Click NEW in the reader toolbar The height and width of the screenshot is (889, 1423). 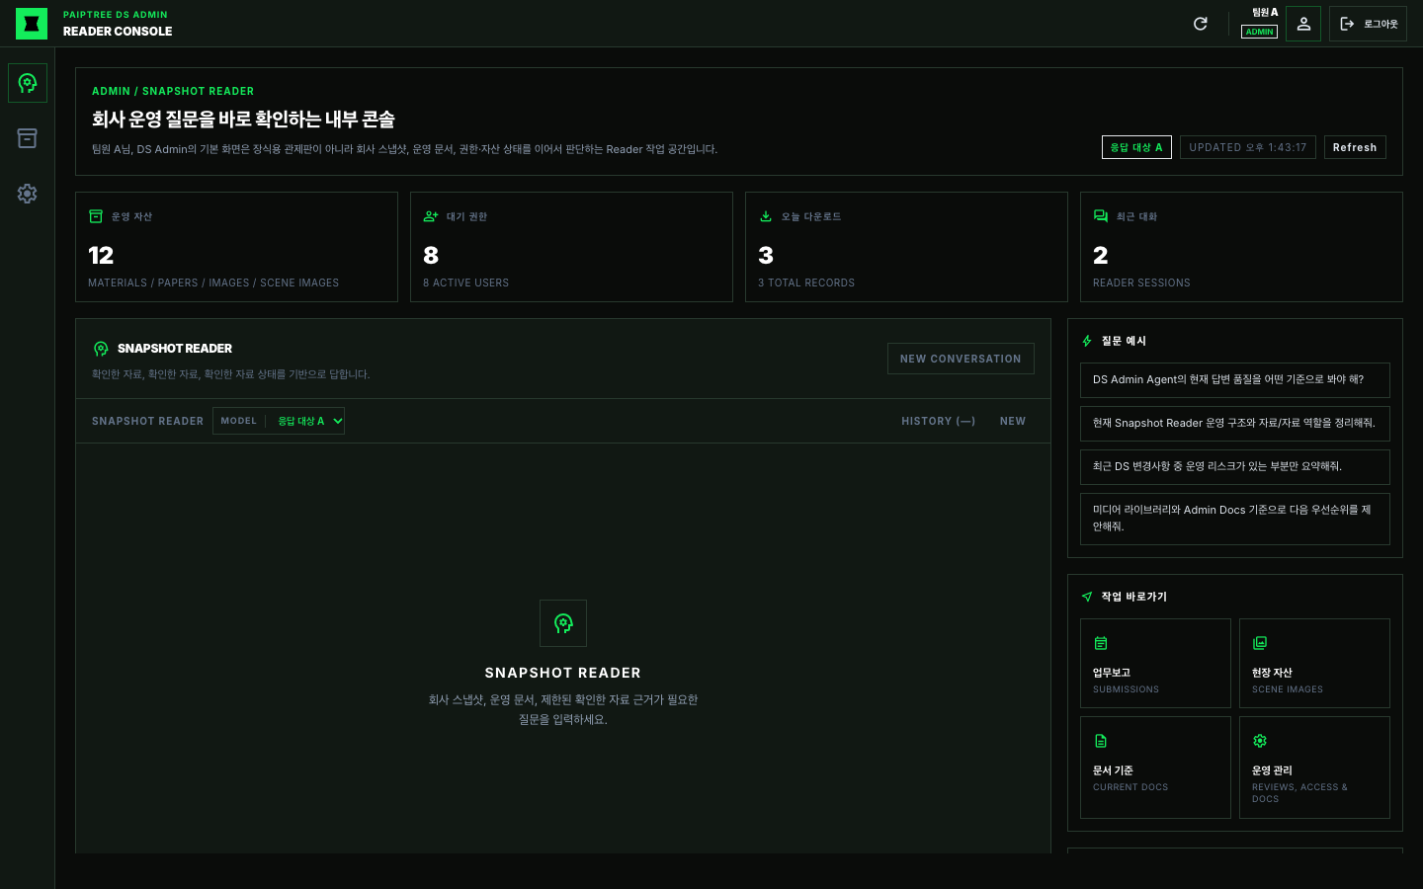(1013, 421)
